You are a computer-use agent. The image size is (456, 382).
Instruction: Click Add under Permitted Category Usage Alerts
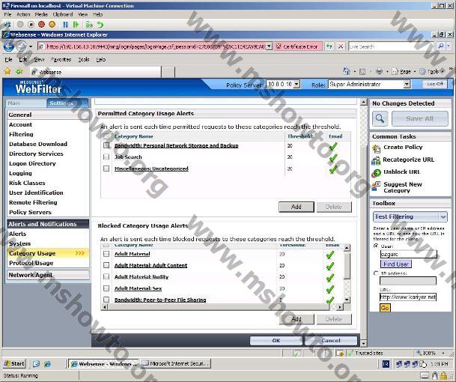coord(297,207)
